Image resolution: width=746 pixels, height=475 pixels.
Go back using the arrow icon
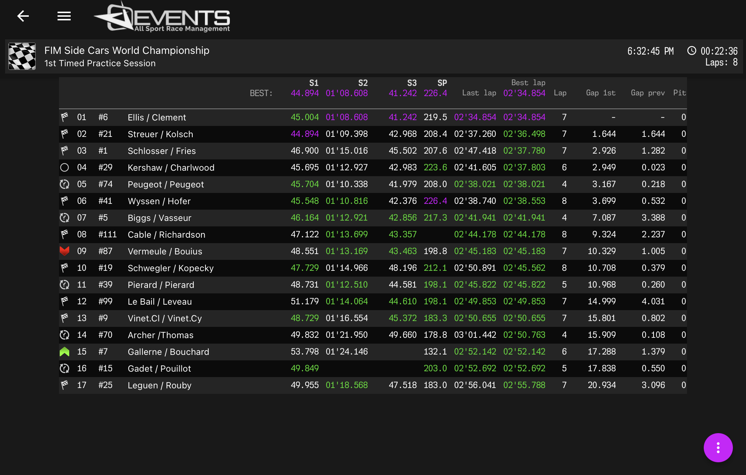23,16
